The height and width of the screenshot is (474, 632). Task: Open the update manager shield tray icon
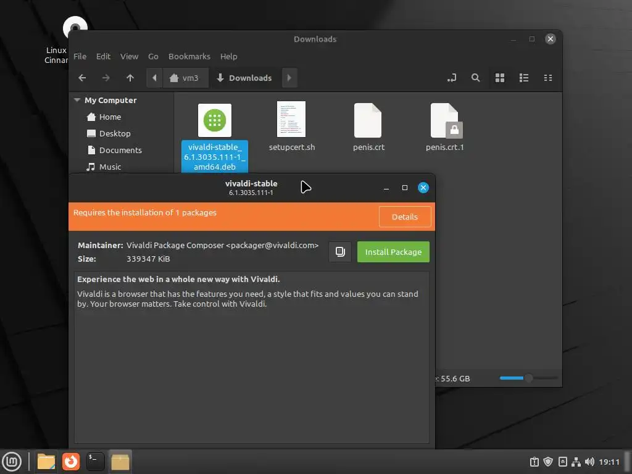click(548, 462)
